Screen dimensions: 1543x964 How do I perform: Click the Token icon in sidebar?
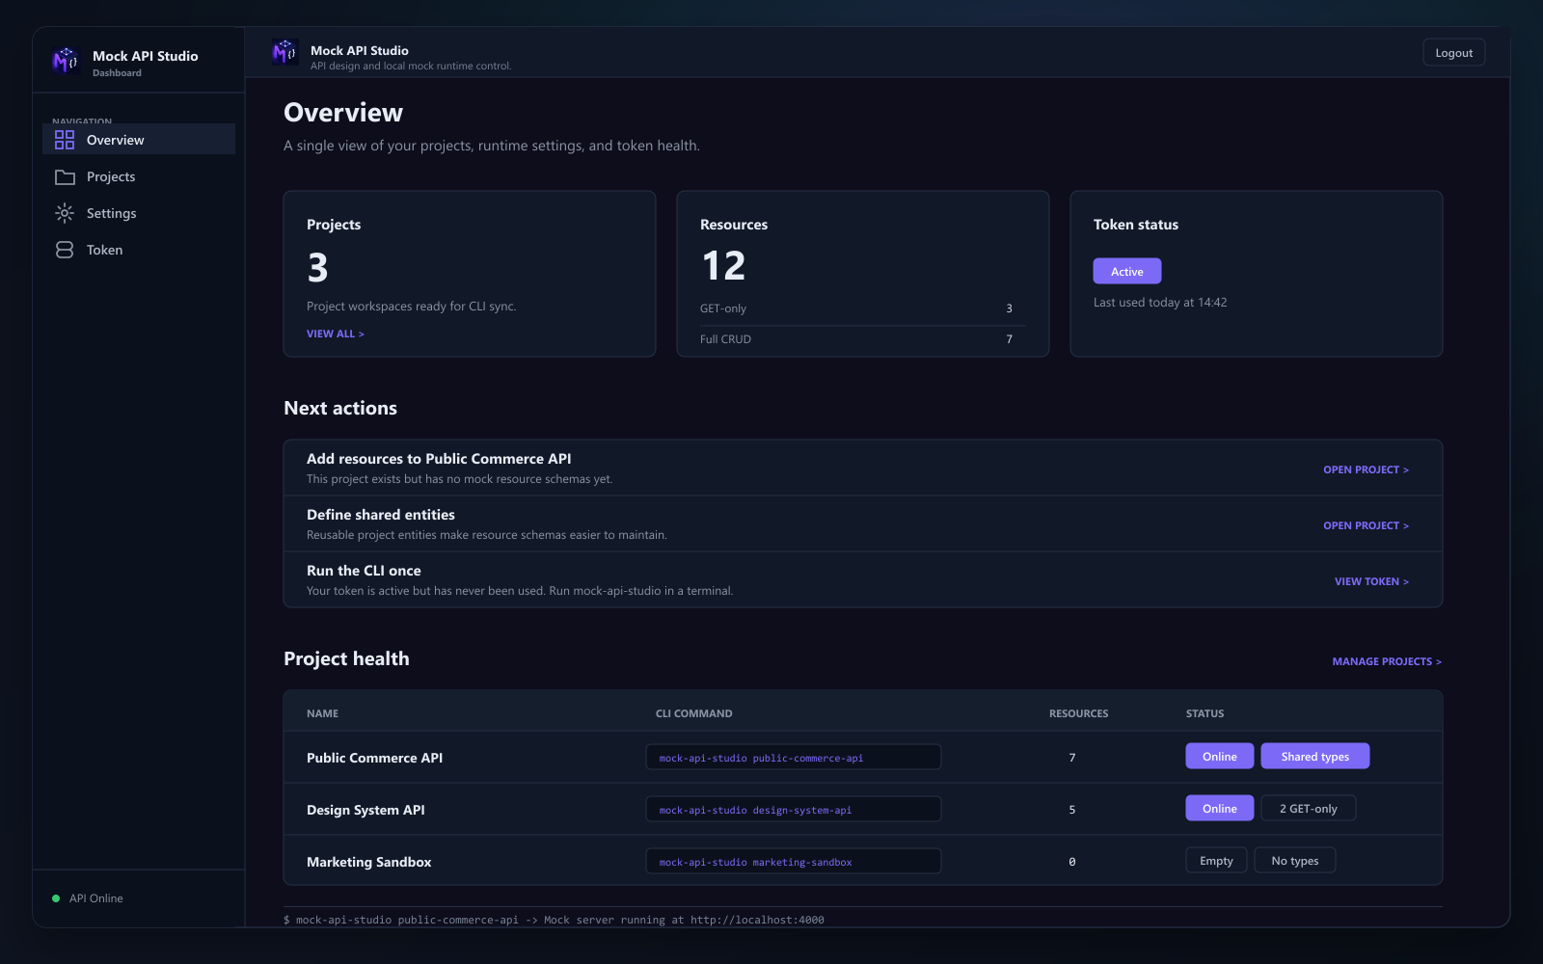coord(65,250)
